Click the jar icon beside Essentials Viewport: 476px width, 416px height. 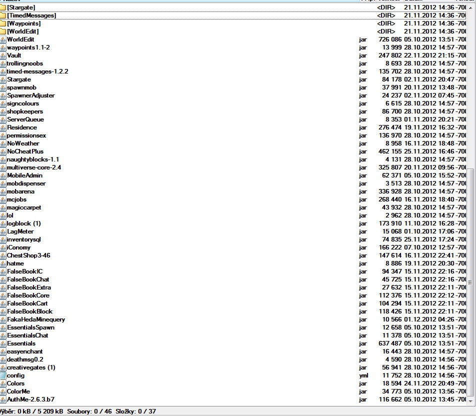pos(2,343)
